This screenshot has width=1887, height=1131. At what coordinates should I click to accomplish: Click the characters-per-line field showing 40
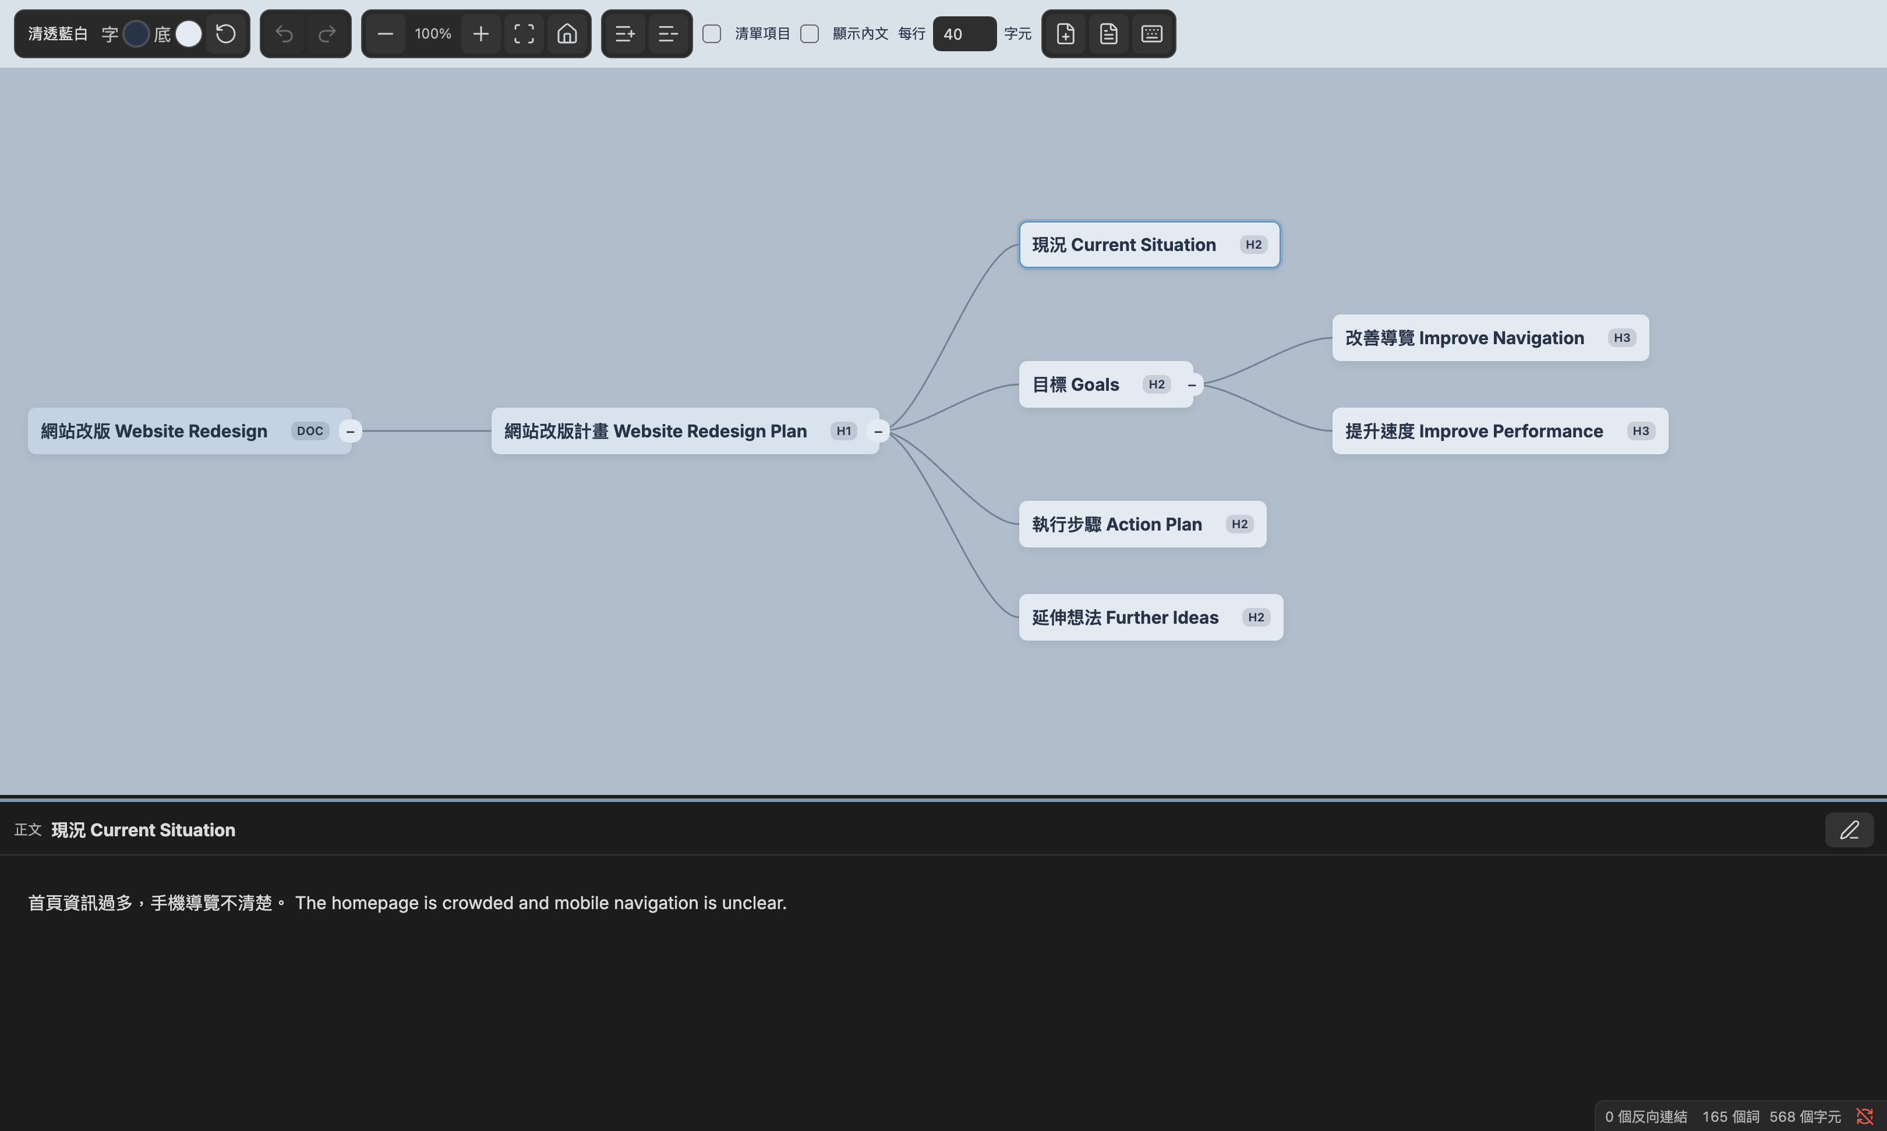pyautogui.click(x=964, y=34)
